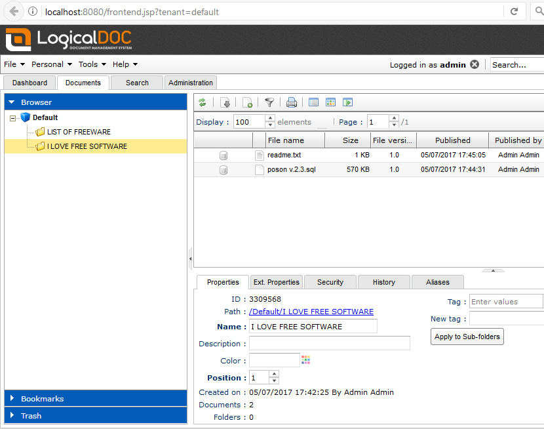Increase Position value with the stepper arrow
Image resolution: width=544 pixels, height=429 pixels.
(x=273, y=375)
